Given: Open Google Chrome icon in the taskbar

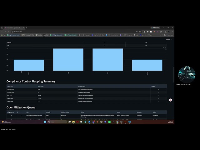Looking at the screenshot, I should [x=117, y=122].
